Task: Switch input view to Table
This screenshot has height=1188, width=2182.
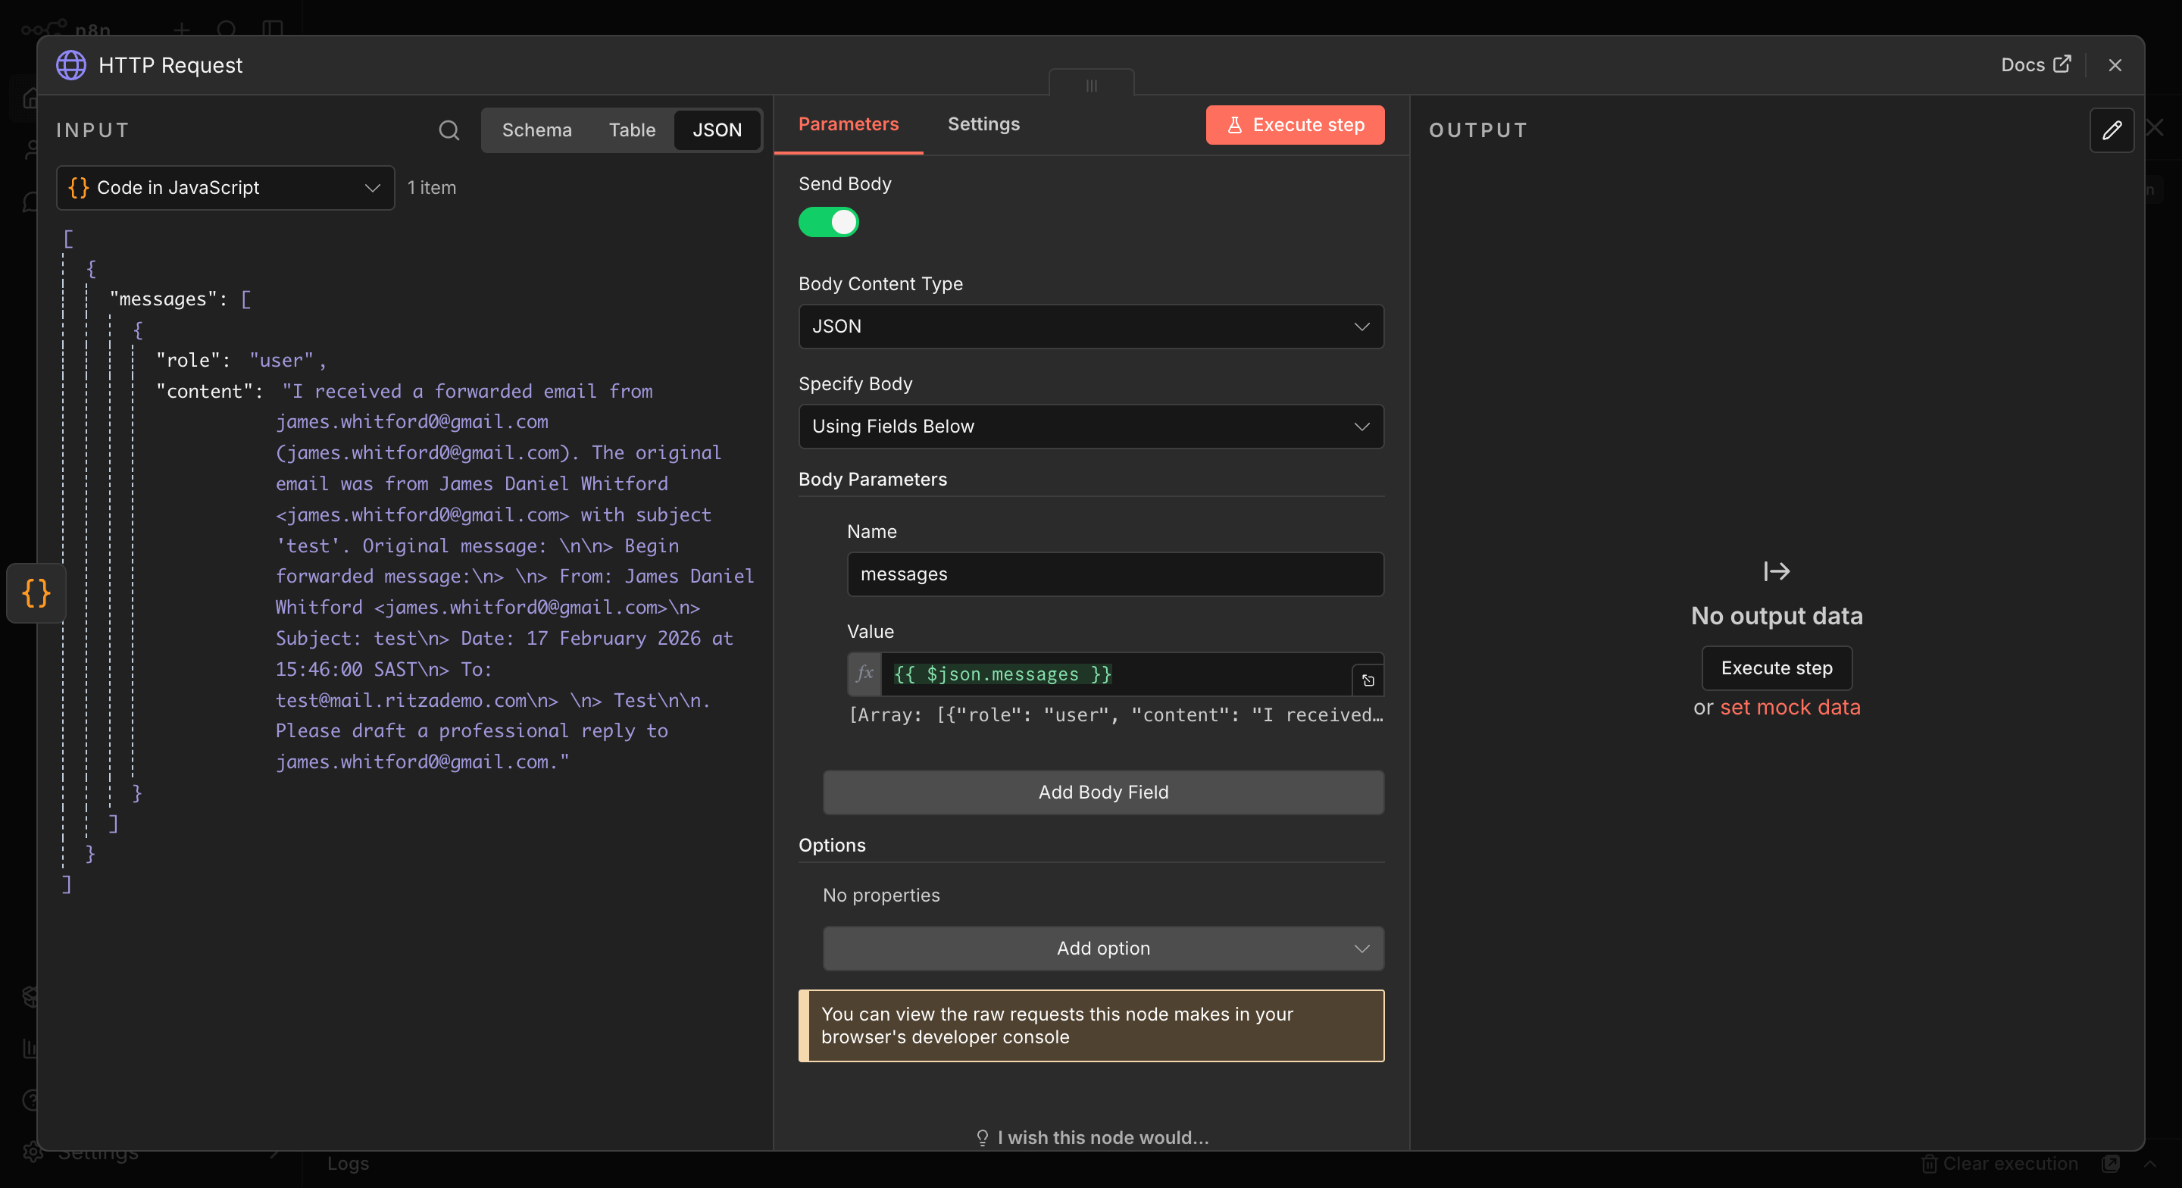Action: (632, 130)
